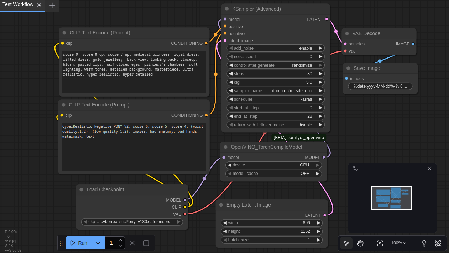Click scheduler previous arrow
449x253 pixels.
231,99
